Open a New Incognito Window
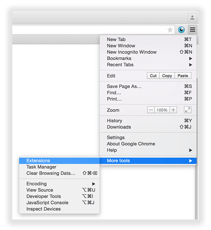This screenshot has width=211, height=230. [x=148, y=52]
